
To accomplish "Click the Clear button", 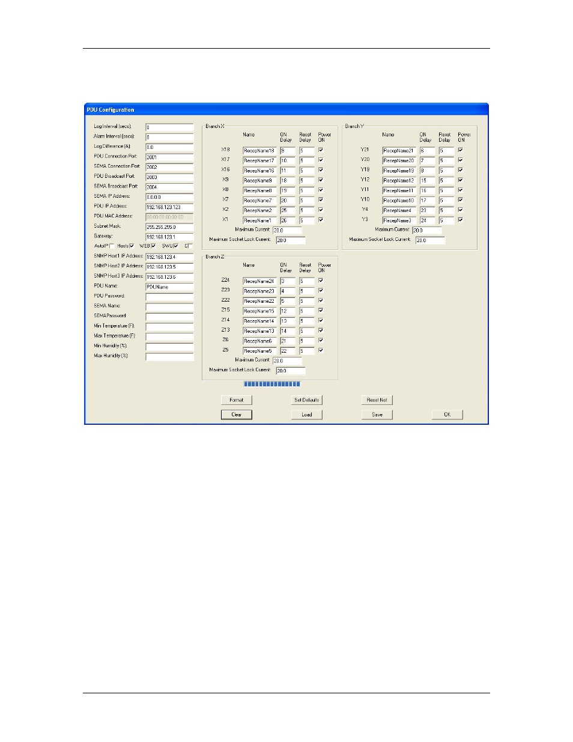I will 237,415.
